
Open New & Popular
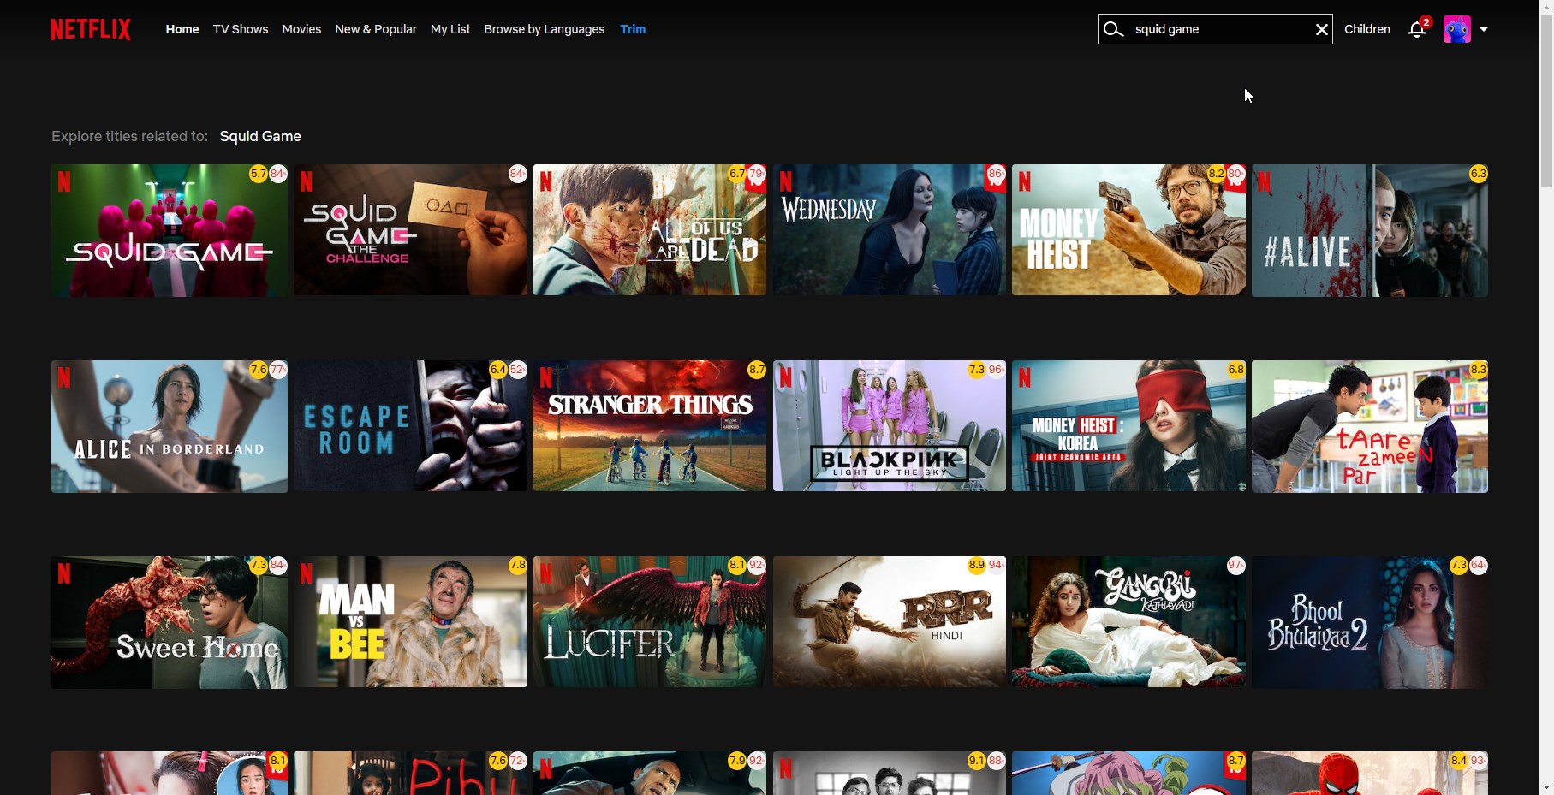pyautogui.click(x=376, y=29)
